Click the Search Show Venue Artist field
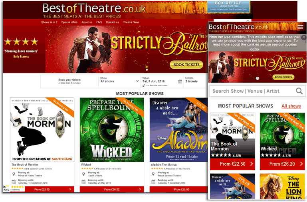Screen dimensions: 307x202 (253, 91)
